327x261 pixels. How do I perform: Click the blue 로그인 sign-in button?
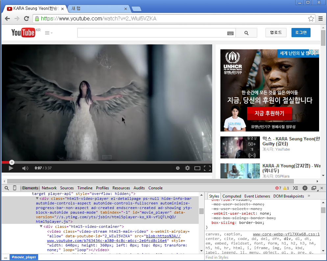301,33
